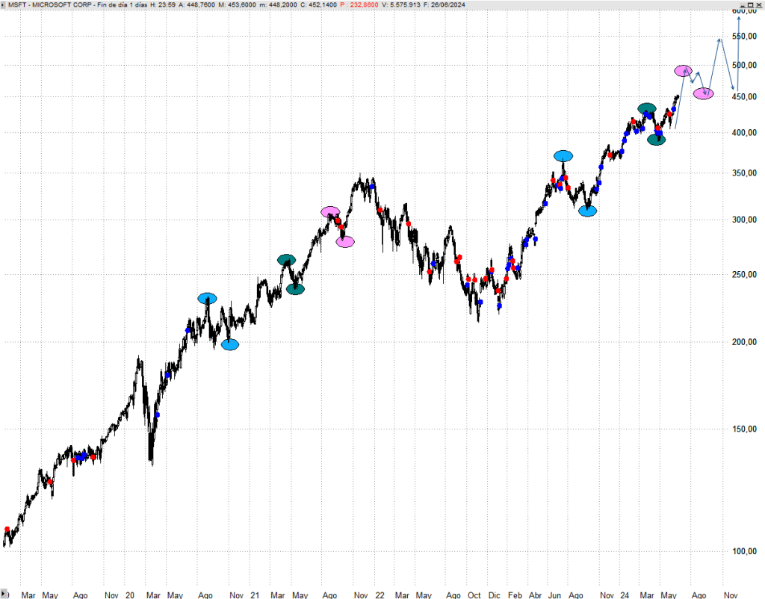The height and width of the screenshot is (599, 765).
Task: Select the light blue ellipse near the 310 low
Action: click(588, 211)
